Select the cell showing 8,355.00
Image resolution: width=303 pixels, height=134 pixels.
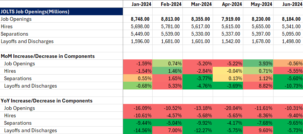(x=198, y=19)
